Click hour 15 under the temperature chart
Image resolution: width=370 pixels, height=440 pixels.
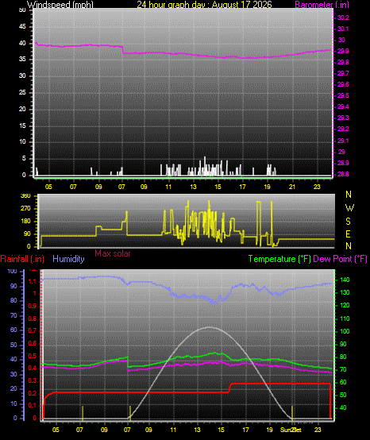point(221,430)
